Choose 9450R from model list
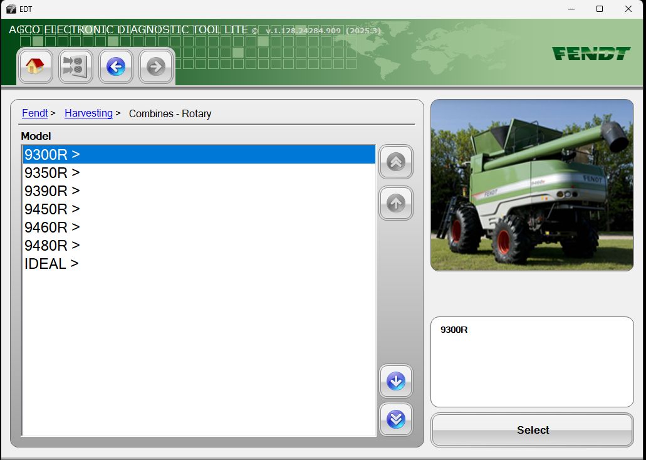 (199, 209)
